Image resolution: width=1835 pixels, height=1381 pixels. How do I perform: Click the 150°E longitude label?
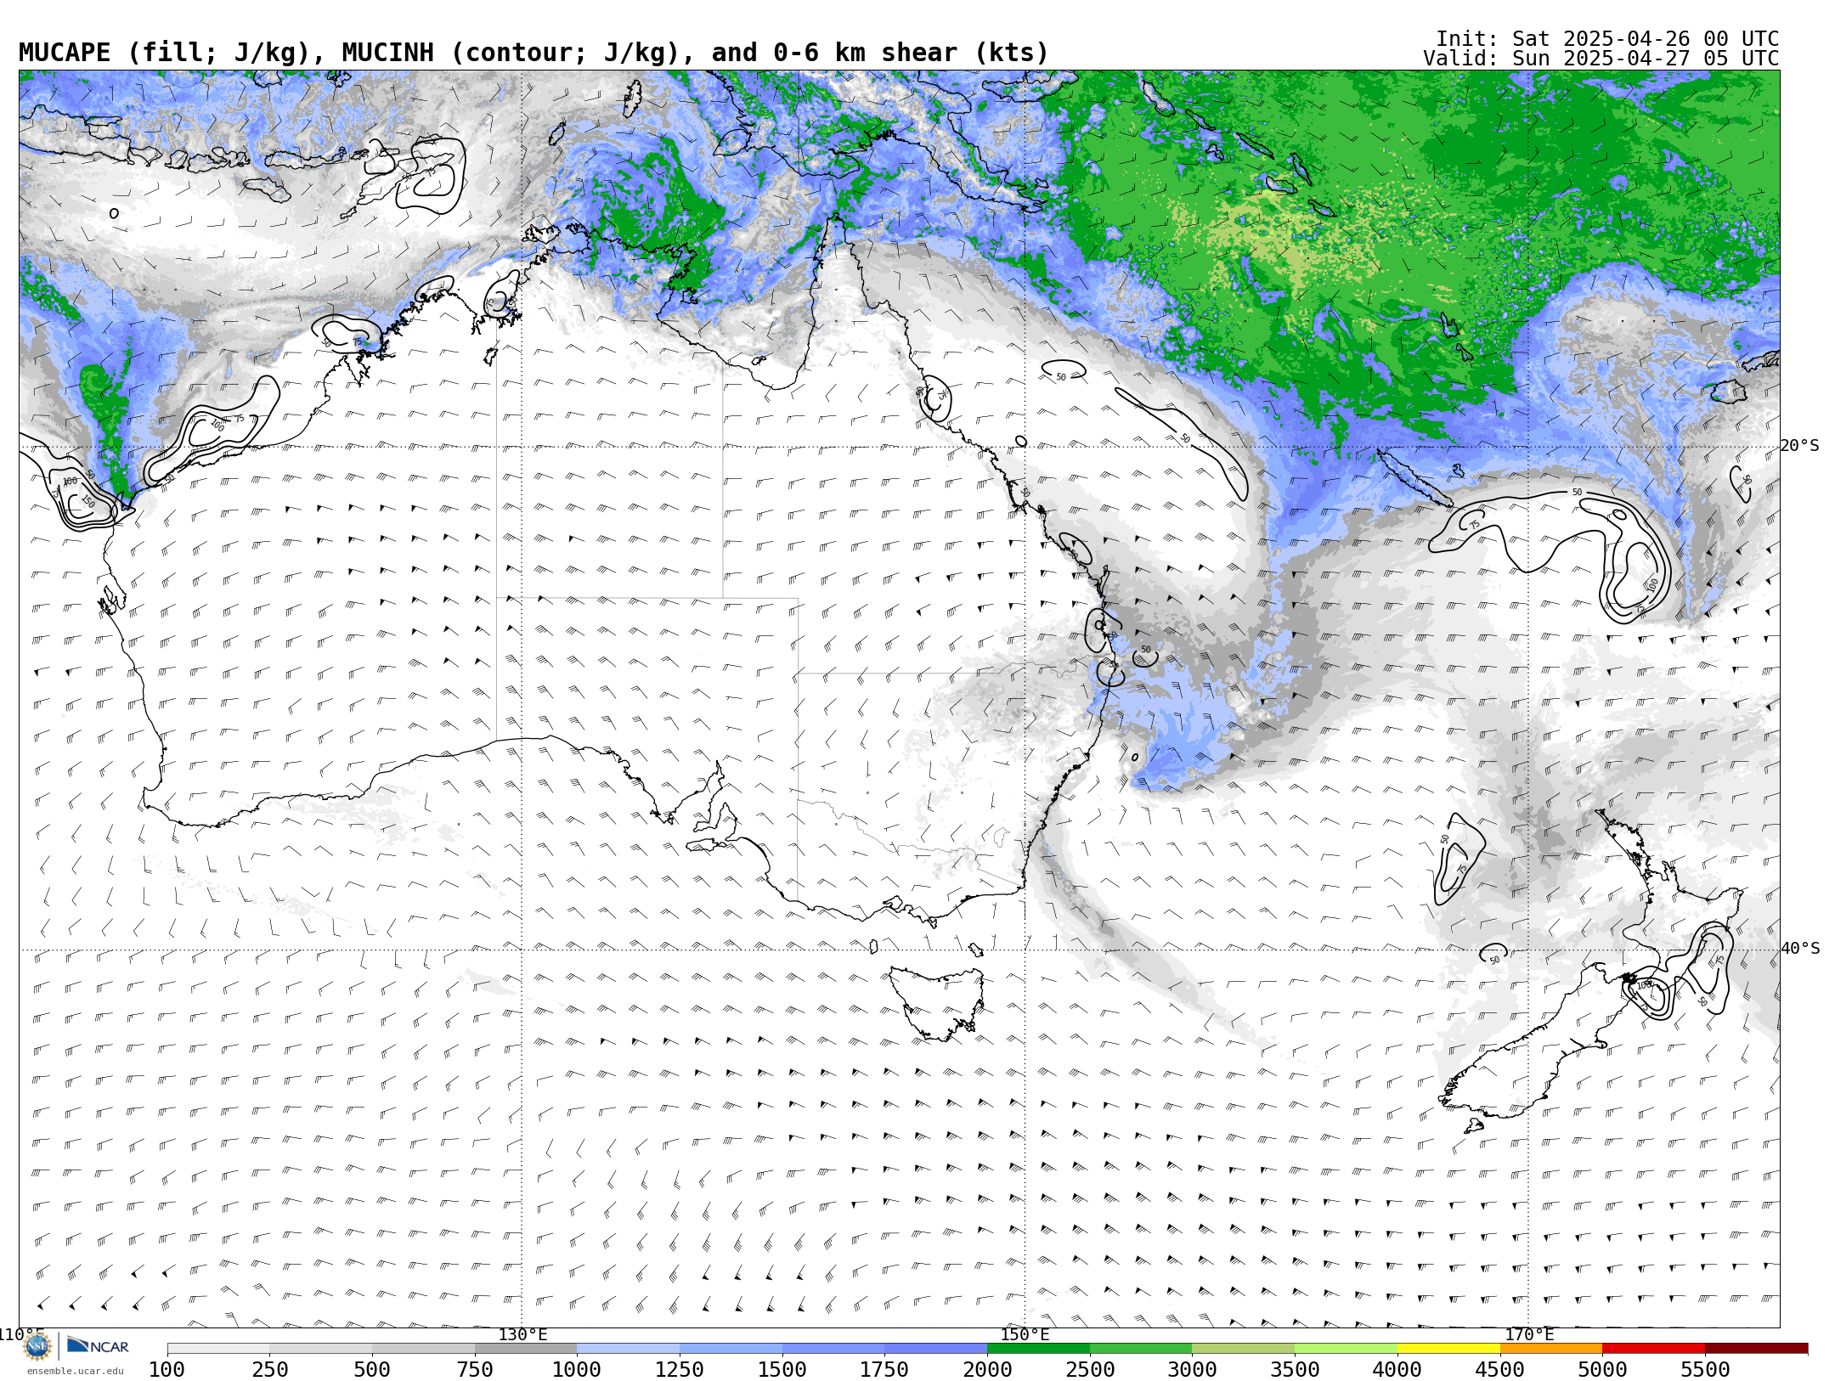coord(1025,1335)
